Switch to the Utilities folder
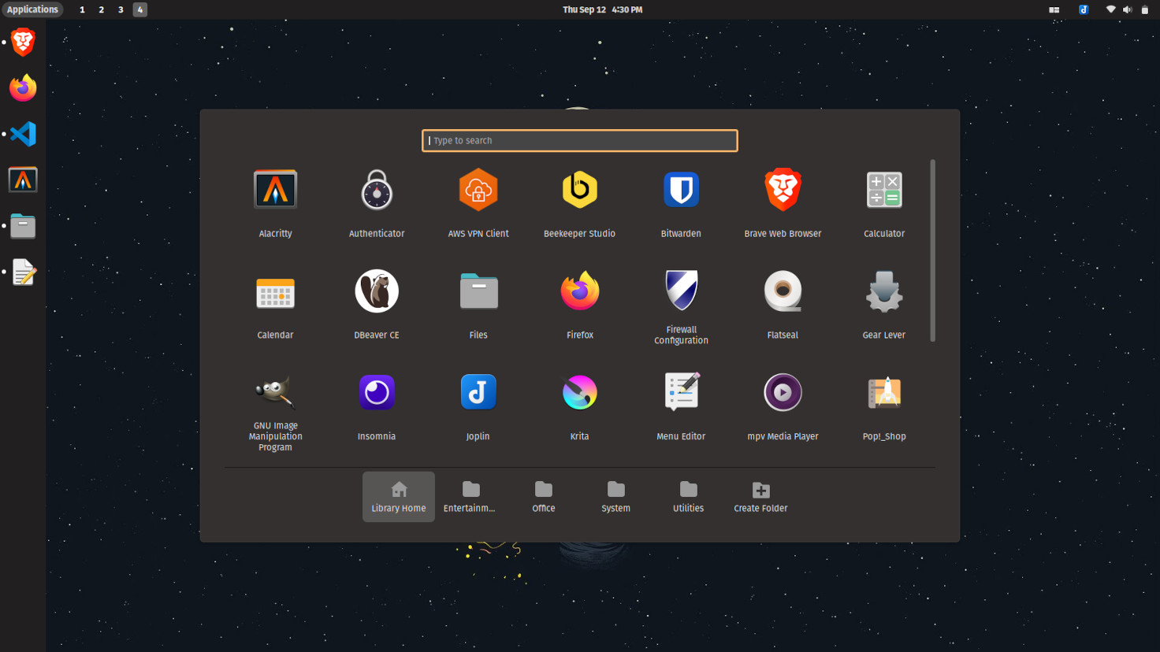The height and width of the screenshot is (652, 1160). 689,497
